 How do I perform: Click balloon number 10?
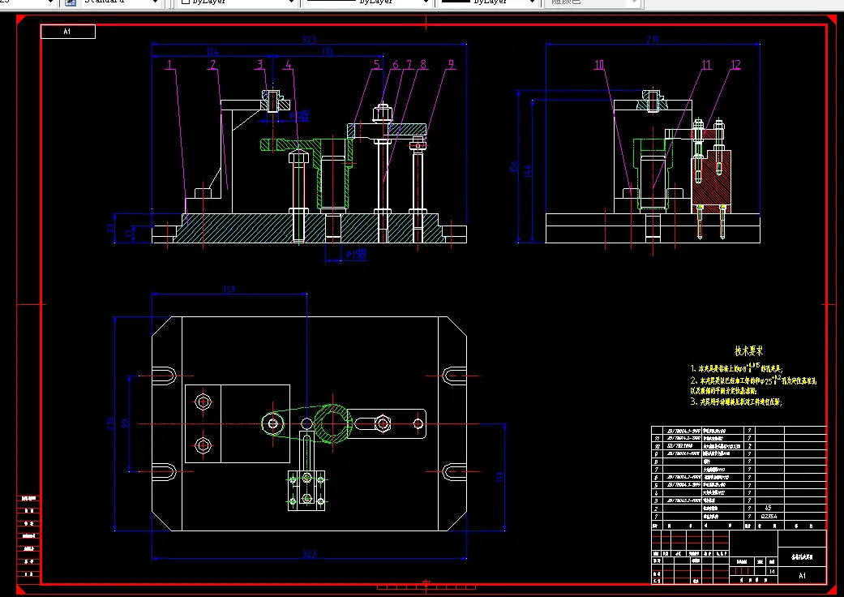tap(599, 65)
